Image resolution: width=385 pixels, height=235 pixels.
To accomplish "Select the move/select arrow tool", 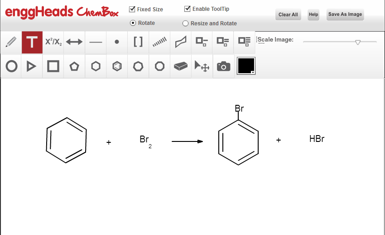I will pyautogui.click(x=202, y=66).
